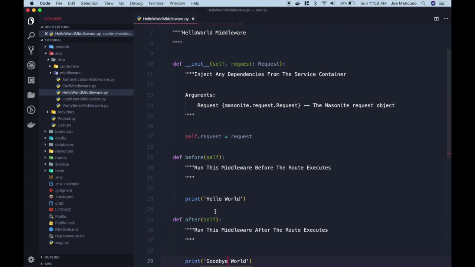Open the Search view in activity bar
Image resolution: width=475 pixels, height=267 pixels.
(31, 36)
